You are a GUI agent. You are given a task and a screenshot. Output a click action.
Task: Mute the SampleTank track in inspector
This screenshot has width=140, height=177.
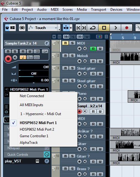click(x=8, y=51)
